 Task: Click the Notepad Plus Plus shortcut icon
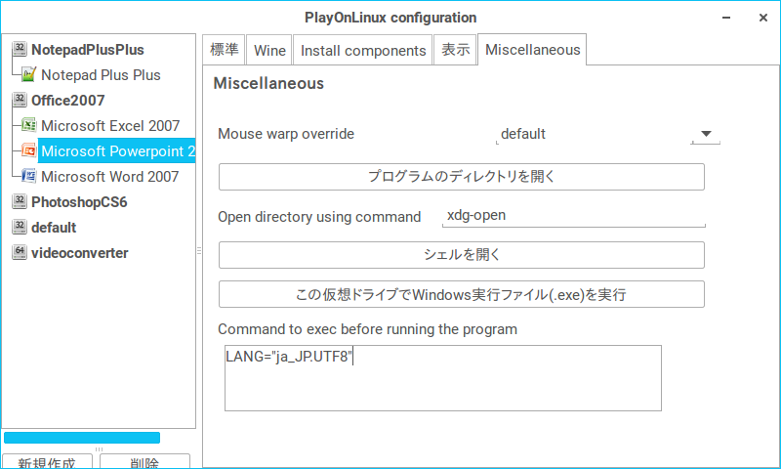(x=29, y=74)
